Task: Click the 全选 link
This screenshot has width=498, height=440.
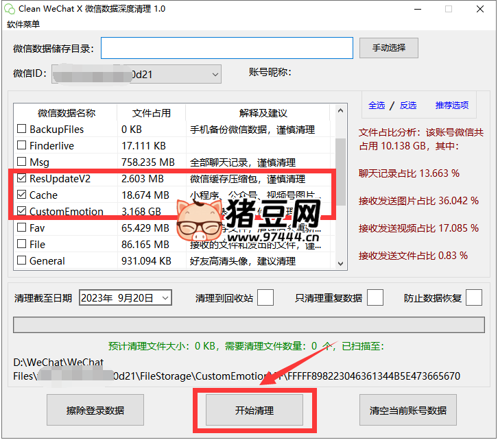Action: click(377, 105)
